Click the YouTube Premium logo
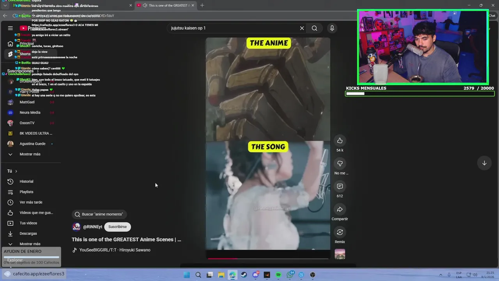The width and height of the screenshot is (499, 281). 33,28
